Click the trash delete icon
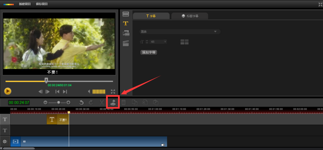Viewport: 323px width, 150px height. click(123, 102)
